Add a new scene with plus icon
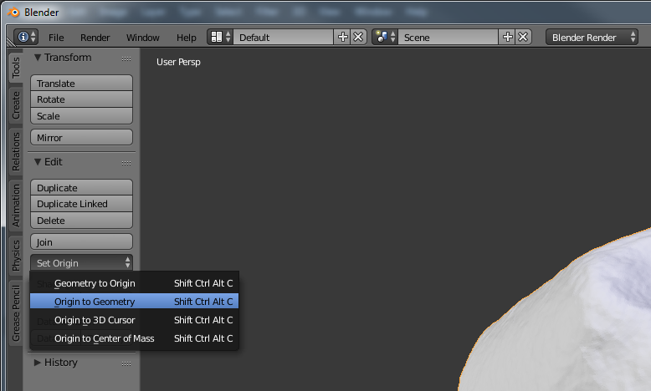Viewport: 651px width, 391px height. click(x=508, y=38)
